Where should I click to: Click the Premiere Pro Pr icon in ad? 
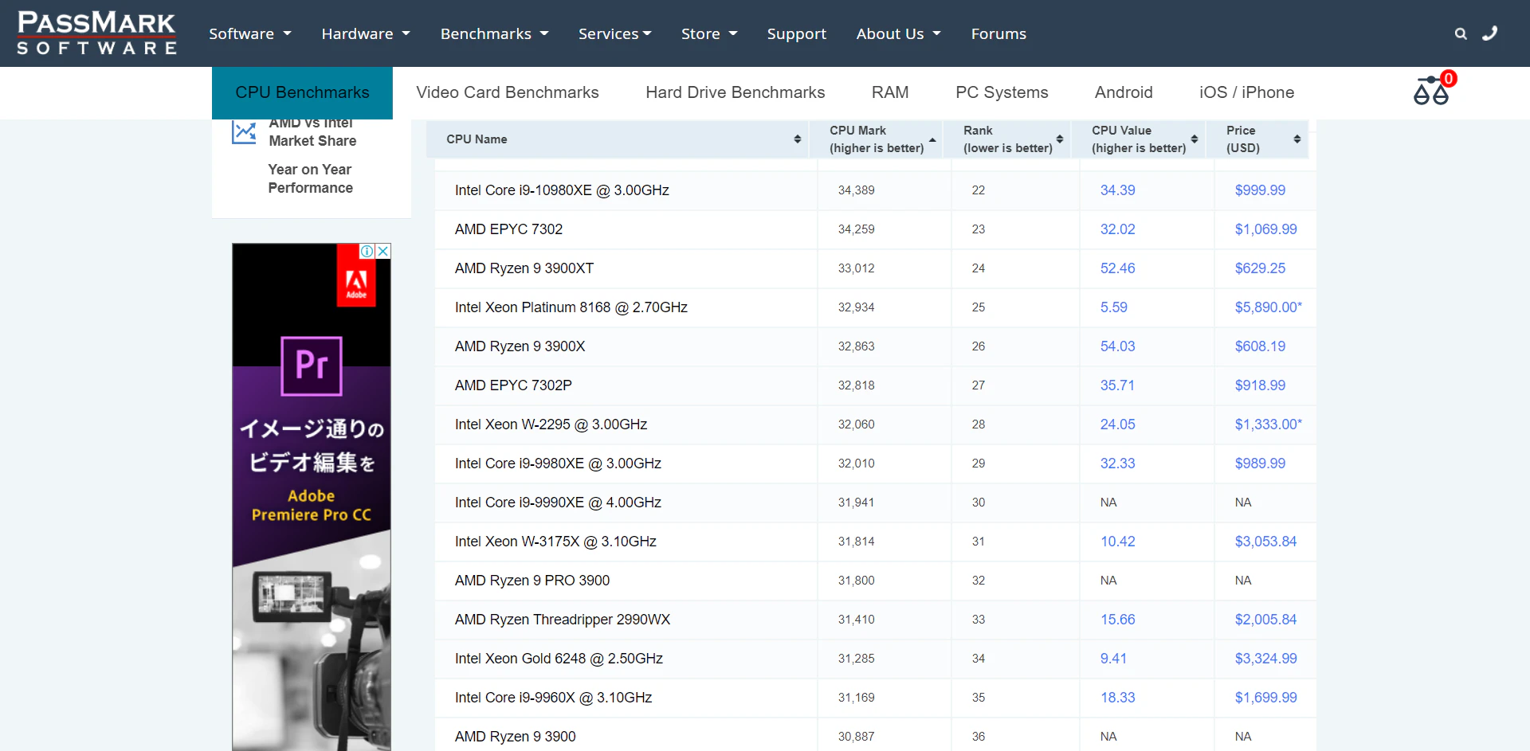coord(312,366)
